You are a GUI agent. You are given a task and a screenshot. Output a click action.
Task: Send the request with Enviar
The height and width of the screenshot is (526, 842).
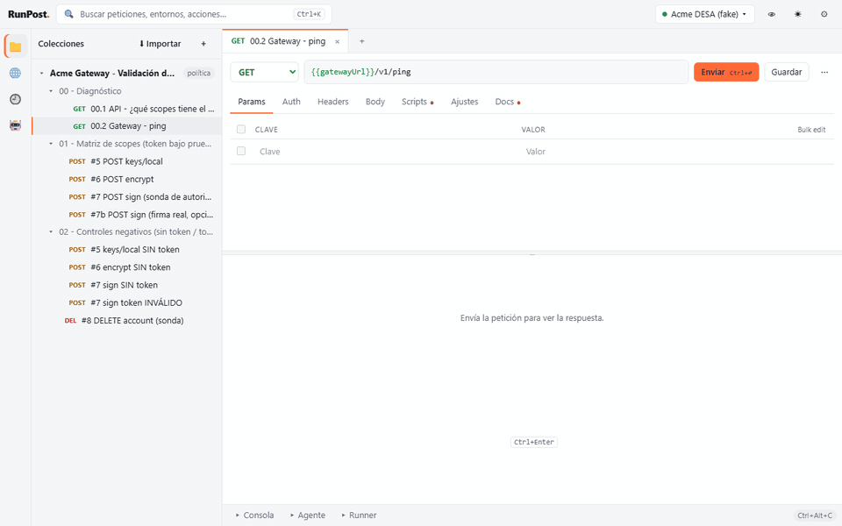(x=726, y=73)
